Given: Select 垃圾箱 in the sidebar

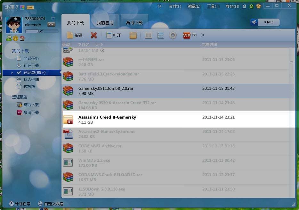Looking at the screenshot, I should [29, 86].
